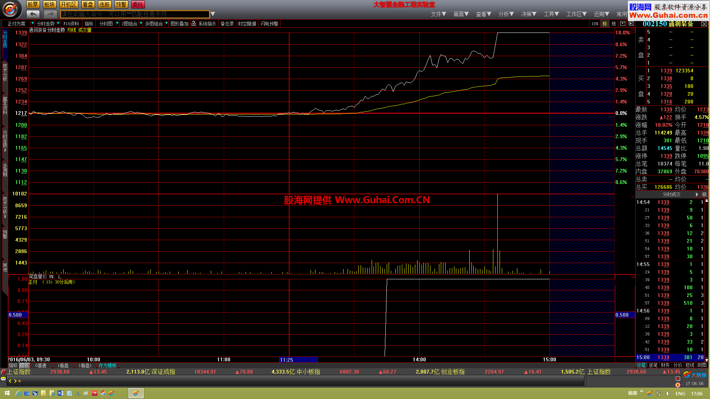Click the left chevron in the bottom bar
Screen dimensions: 710x399
10,381
